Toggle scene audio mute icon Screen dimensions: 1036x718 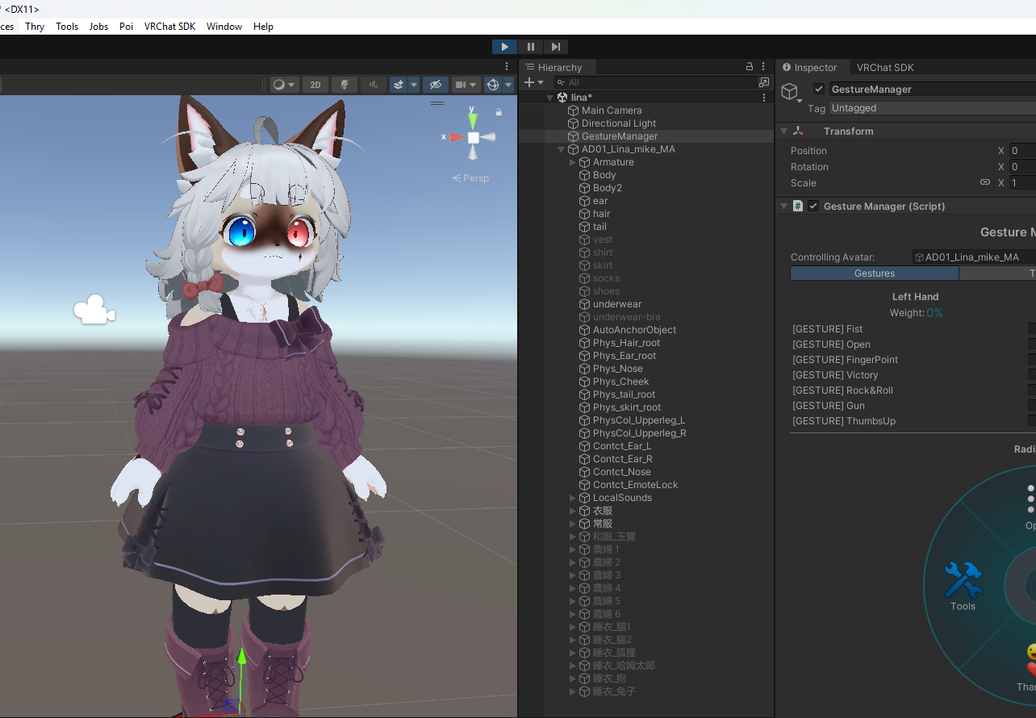coord(372,85)
